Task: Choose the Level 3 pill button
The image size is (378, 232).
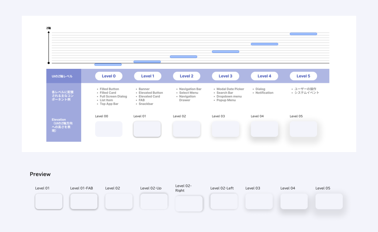Action: tap(226, 76)
